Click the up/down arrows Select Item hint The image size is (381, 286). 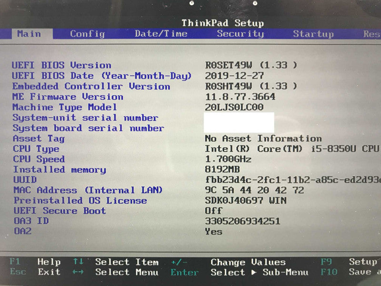[x=116, y=262]
